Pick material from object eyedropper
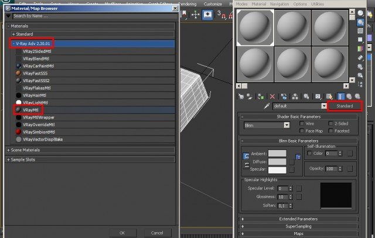The height and width of the screenshot is (238, 375). (x=267, y=106)
